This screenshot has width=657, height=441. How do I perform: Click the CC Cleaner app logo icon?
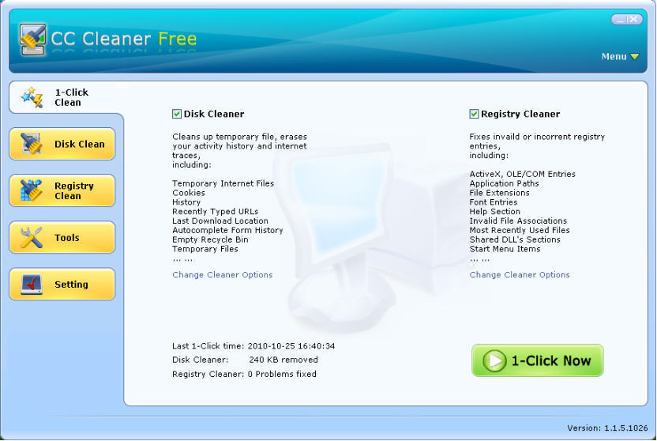coord(32,40)
